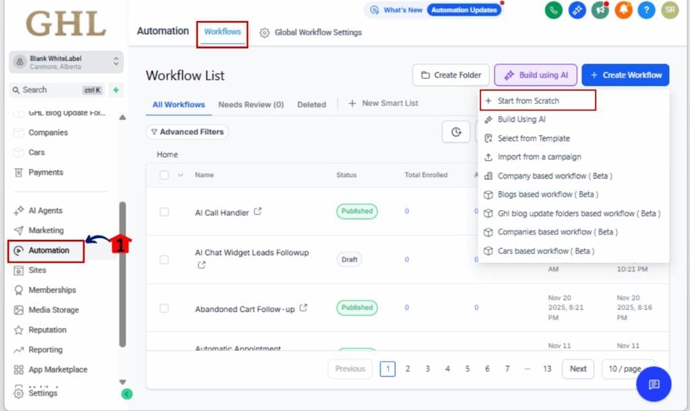Open the help question mark icon
The width and height of the screenshot is (690, 411).
click(646, 11)
